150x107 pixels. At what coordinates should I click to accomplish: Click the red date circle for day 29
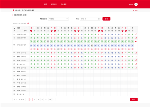point(126,31)
